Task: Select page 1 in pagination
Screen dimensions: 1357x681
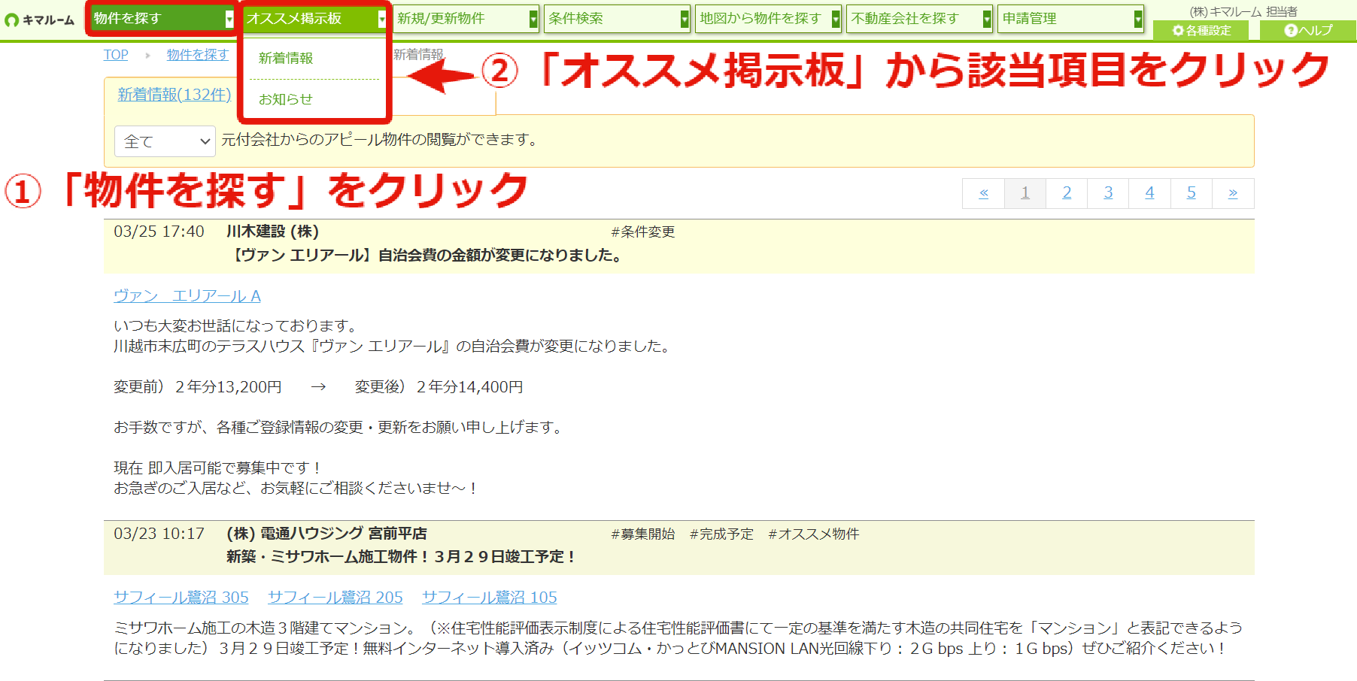Action: coord(1025,193)
